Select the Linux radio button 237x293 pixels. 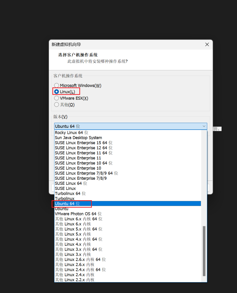point(57,92)
